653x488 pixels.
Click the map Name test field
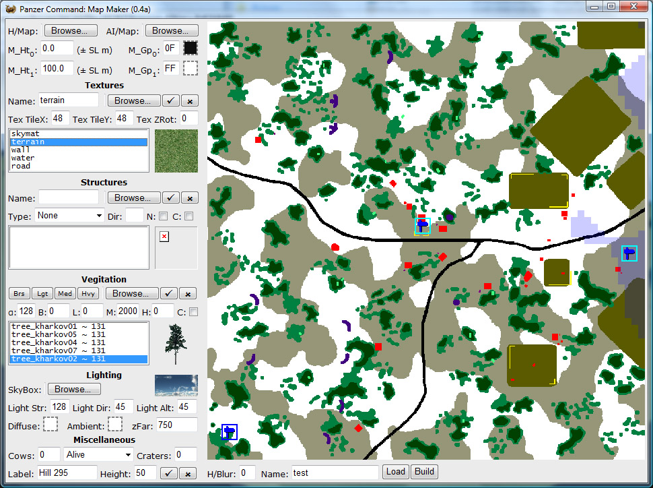click(x=335, y=472)
